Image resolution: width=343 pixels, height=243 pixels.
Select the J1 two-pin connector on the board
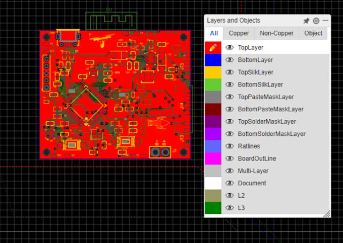coord(160,152)
